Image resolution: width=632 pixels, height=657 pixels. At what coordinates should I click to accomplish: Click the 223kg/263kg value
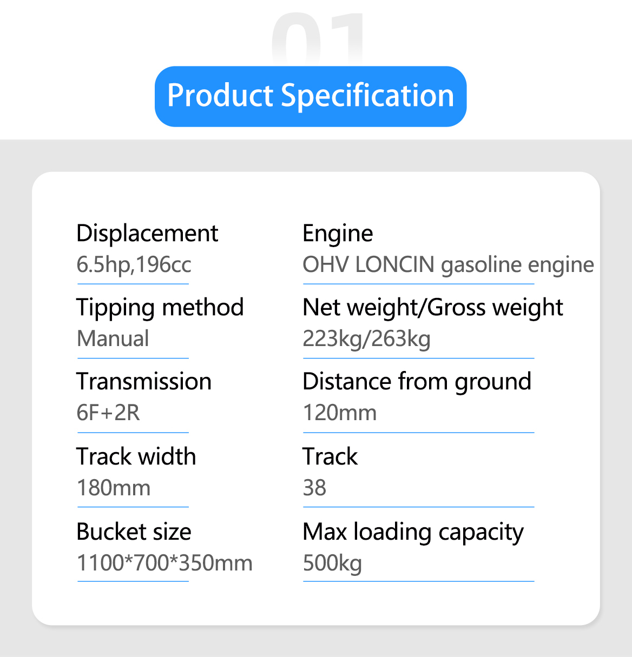click(x=366, y=340)
